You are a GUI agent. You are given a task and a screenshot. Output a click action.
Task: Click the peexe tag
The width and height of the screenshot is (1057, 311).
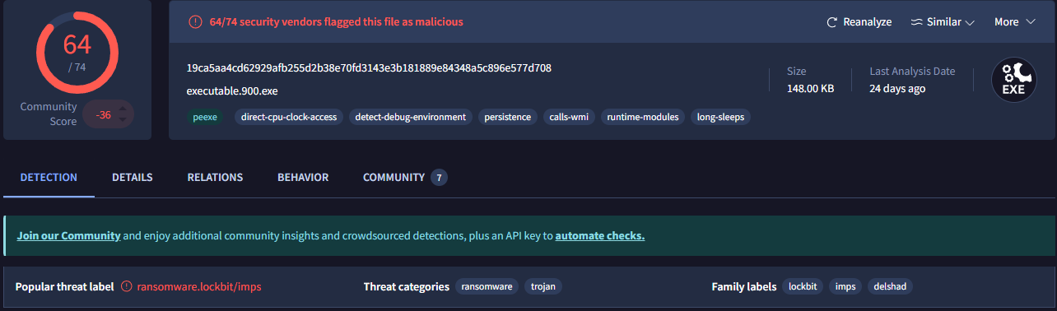pyautogui.click(x=205, y=117)
